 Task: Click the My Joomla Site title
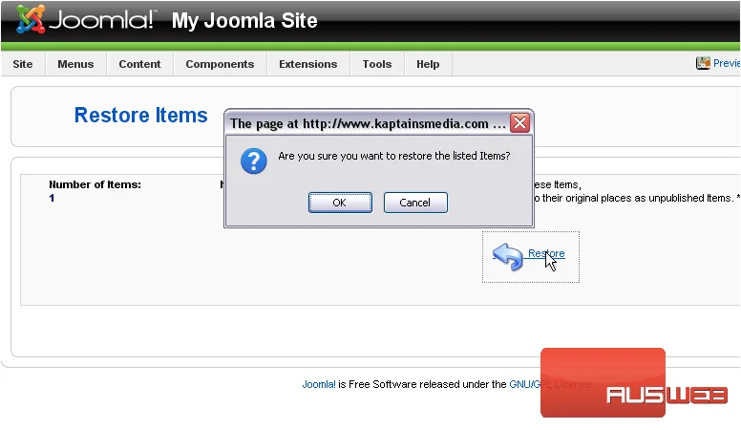coord(244,20)
